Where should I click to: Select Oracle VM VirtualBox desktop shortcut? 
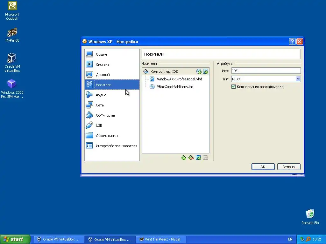[12, 62]
